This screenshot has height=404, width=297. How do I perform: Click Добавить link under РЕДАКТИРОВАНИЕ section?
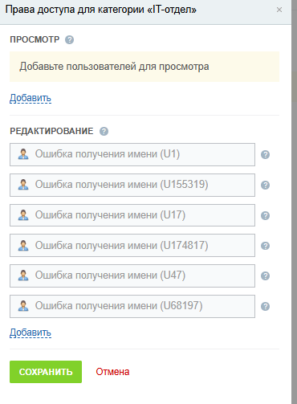click(31, 333)
